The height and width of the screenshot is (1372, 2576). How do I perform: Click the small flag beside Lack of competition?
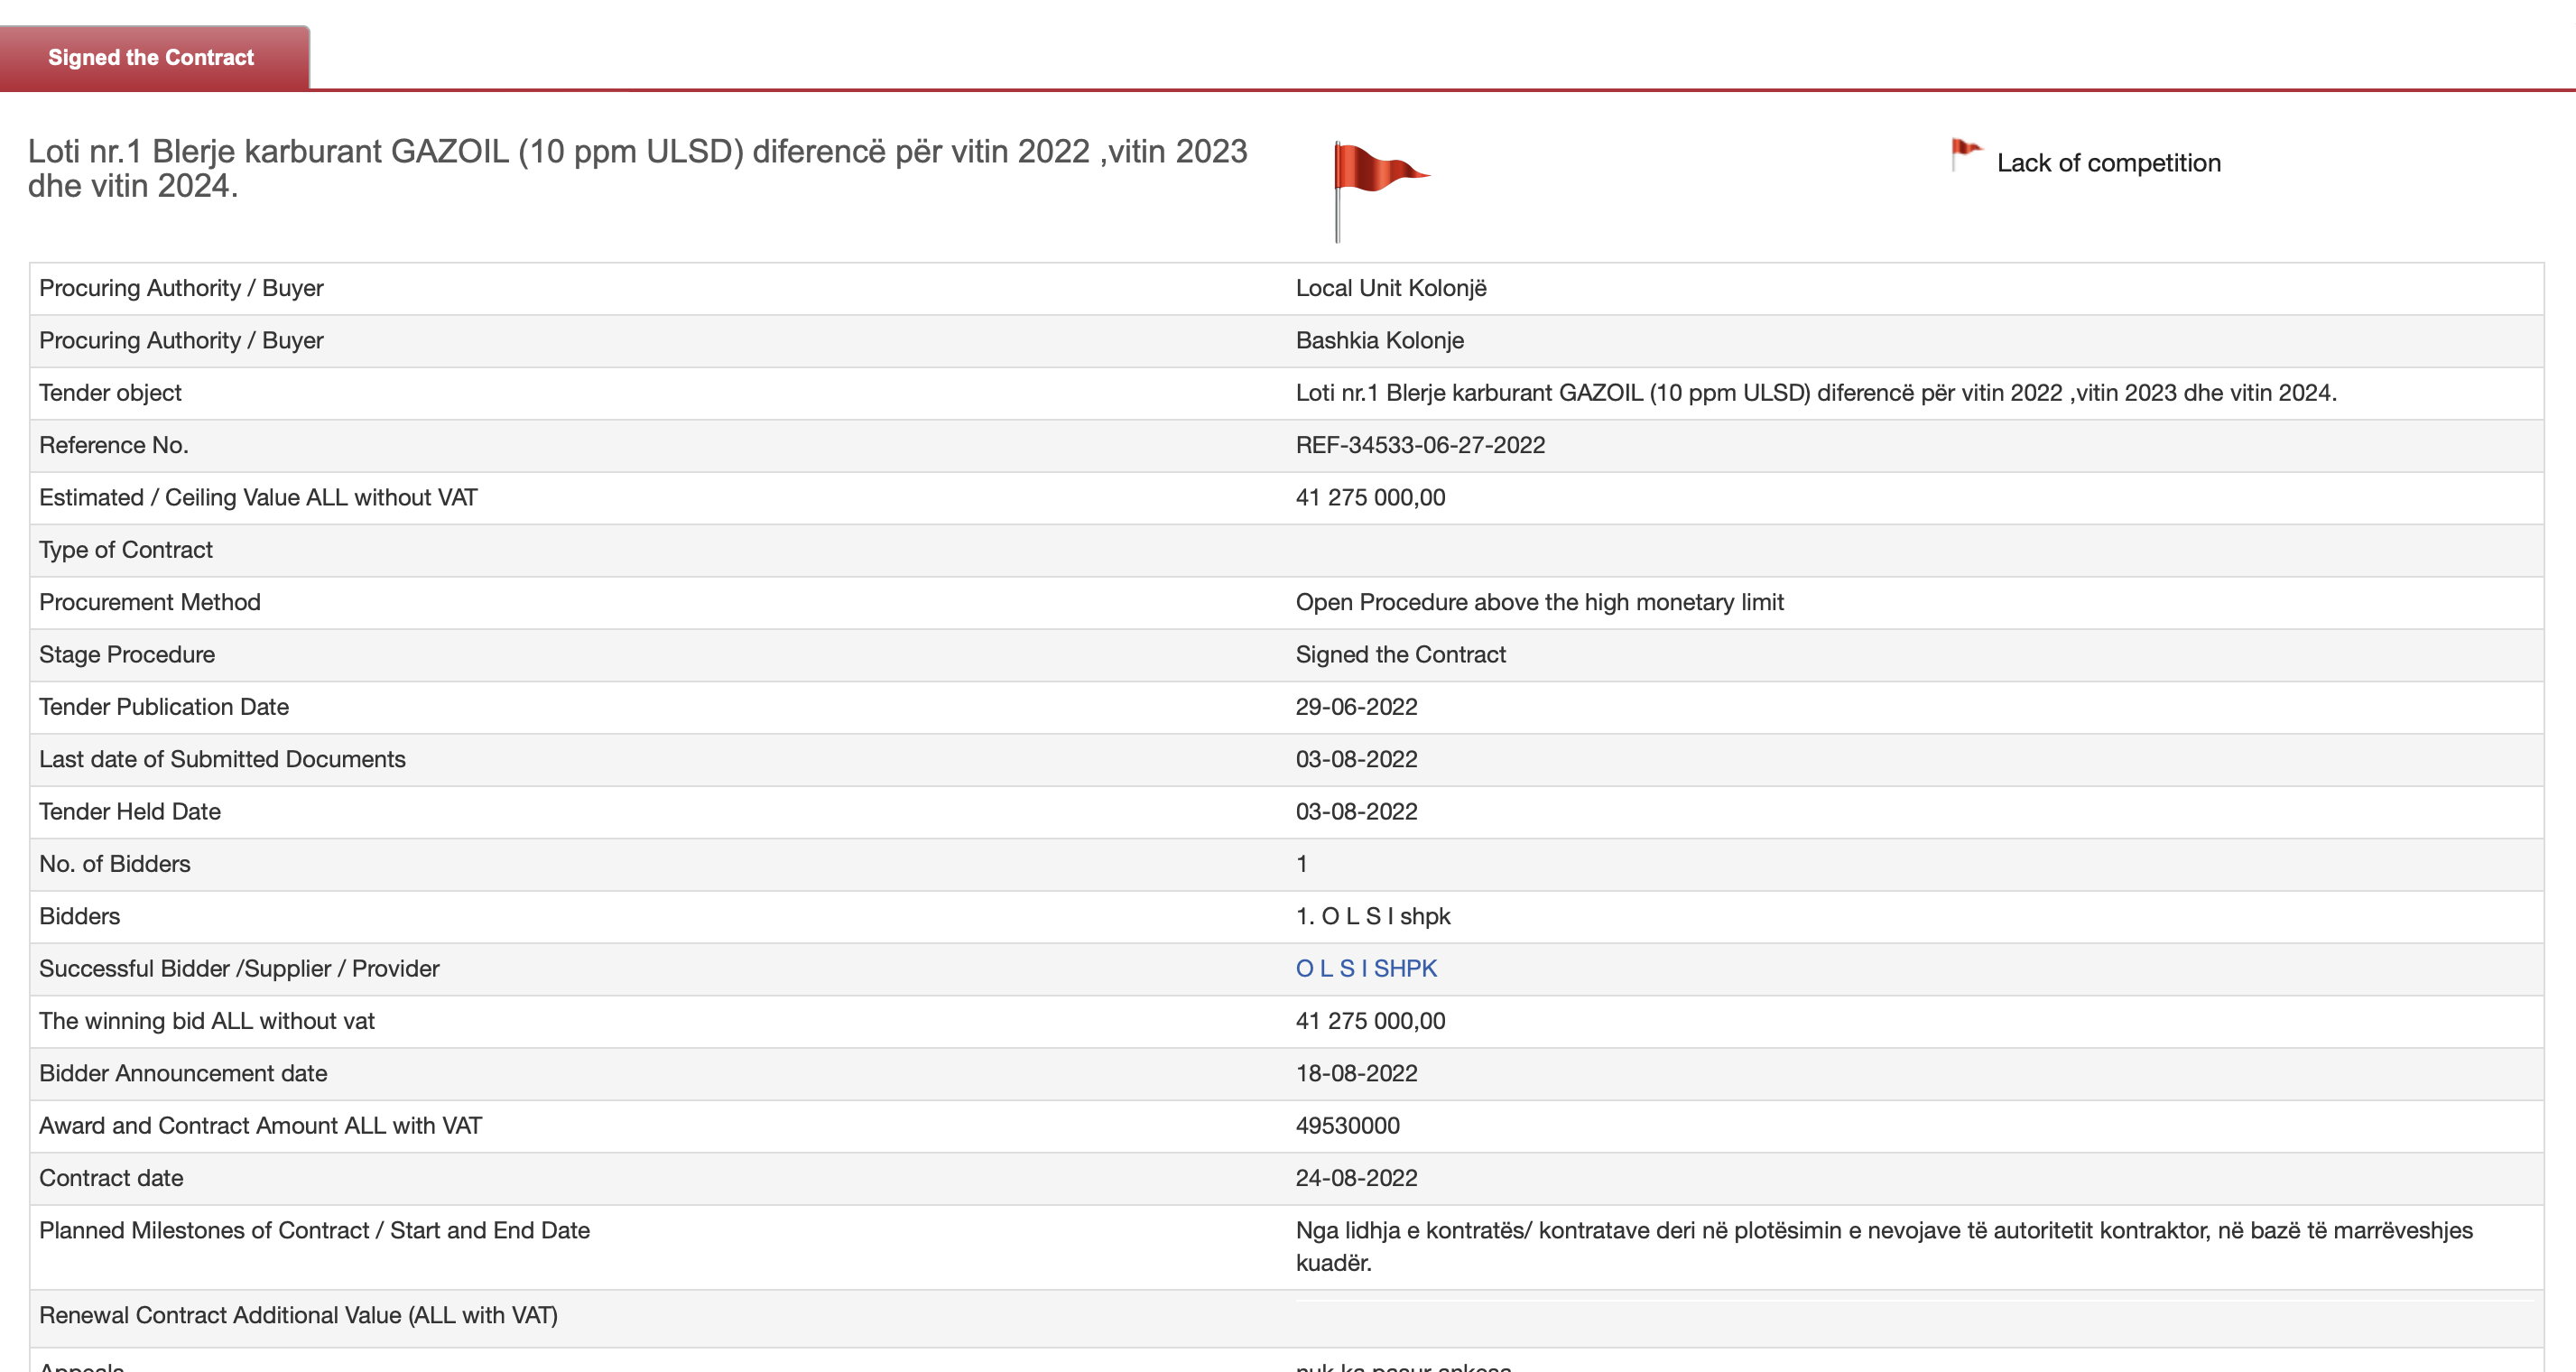tap(1965, 155)
